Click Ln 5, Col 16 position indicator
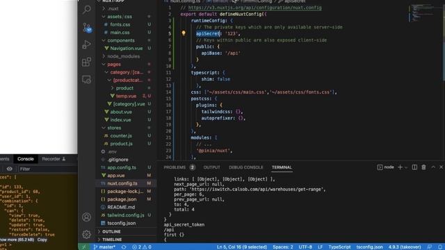445x250 pixels. (242, 247)
